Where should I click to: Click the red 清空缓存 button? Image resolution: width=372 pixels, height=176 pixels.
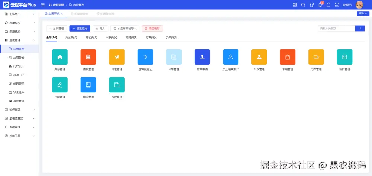tap(152, 29)
